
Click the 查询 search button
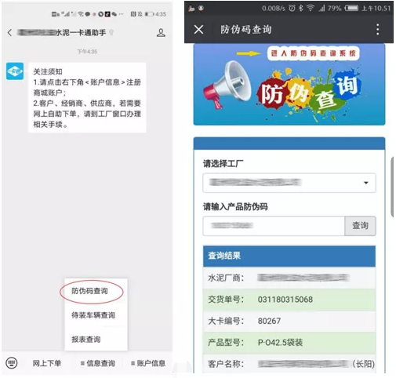coord(360,226)
